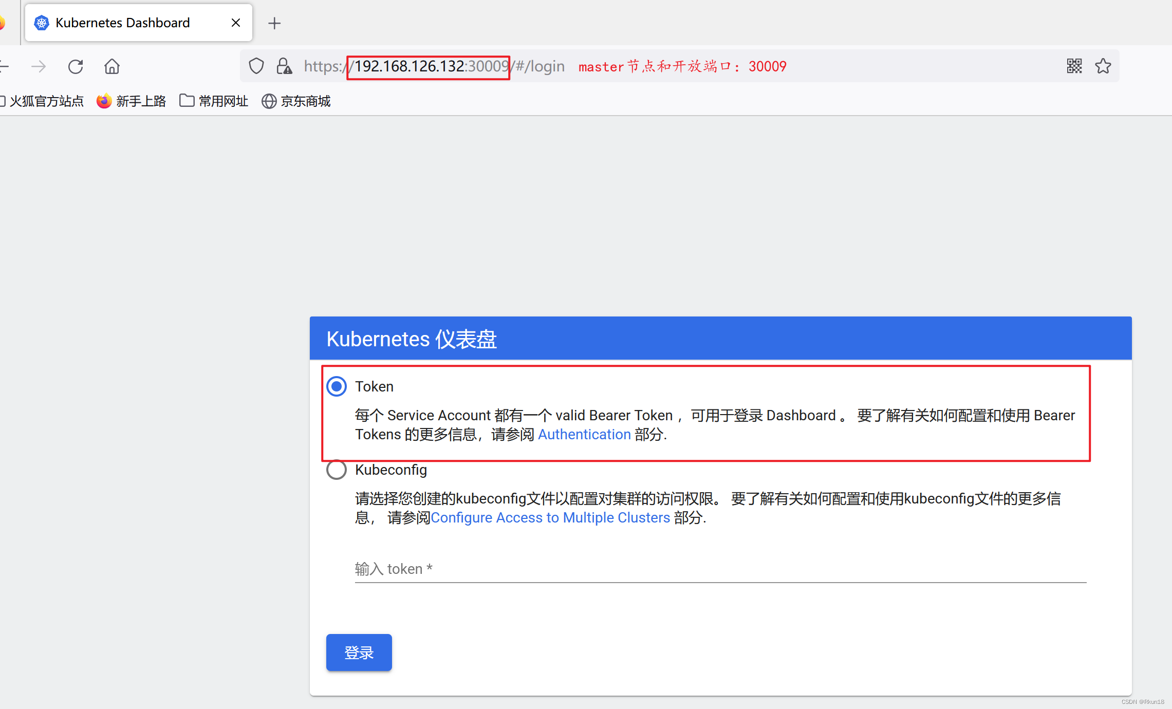Open the 火狐官方站点 bookmark

[42, 101]
